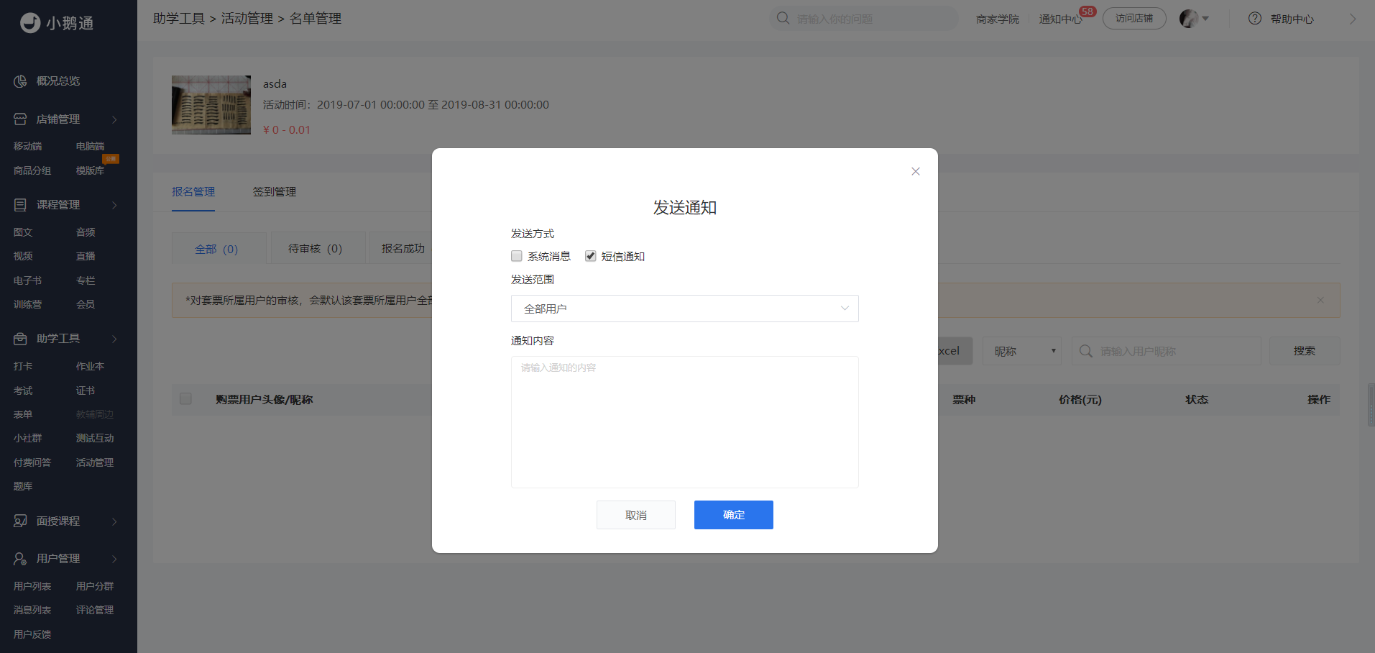Viewport: 1375px width, 653px height.
Task: Open 付费问答 in sidebar
Action: click(32, 462)
